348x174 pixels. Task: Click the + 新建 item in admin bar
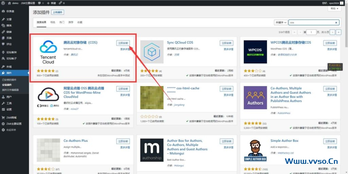click(50, 3)
